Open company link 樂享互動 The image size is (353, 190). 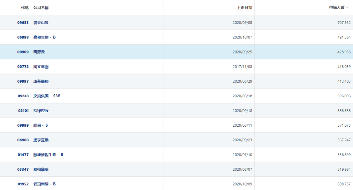coord(41,140)
